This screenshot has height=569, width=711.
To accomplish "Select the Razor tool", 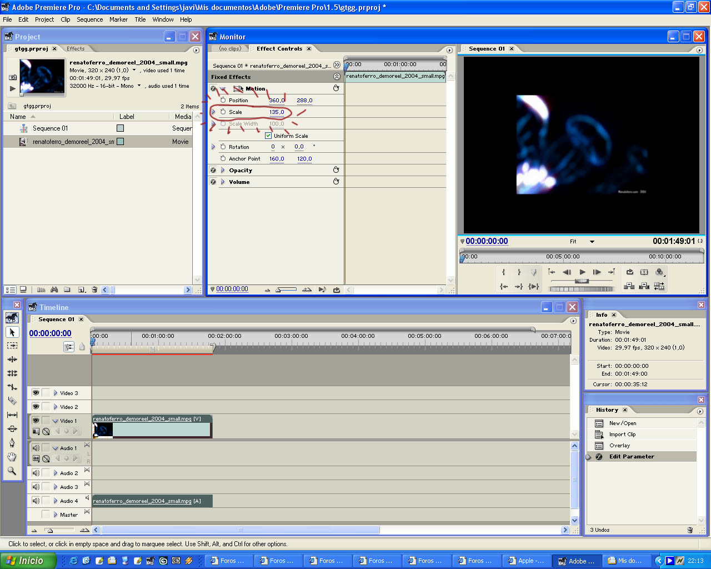I will [x=12, y=401].
